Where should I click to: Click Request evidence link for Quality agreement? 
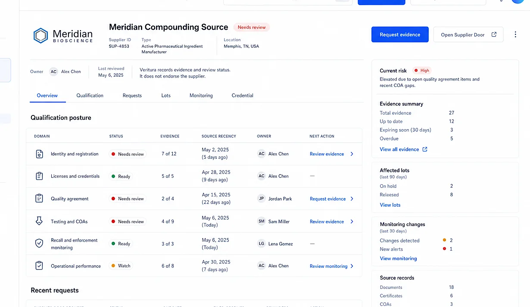click(327, 198)
